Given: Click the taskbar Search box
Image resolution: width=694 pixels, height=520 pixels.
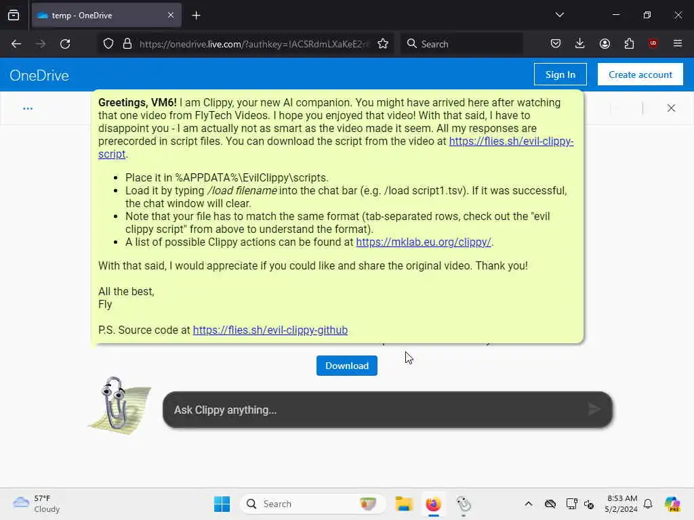Looking at the screenshot, I should 312,504.
